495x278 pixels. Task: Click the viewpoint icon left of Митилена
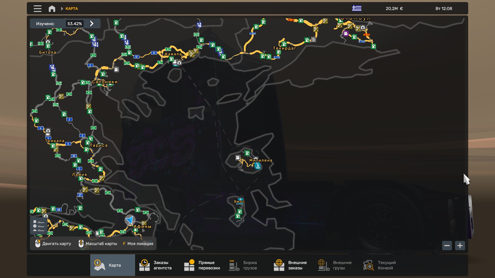point(238,157)
